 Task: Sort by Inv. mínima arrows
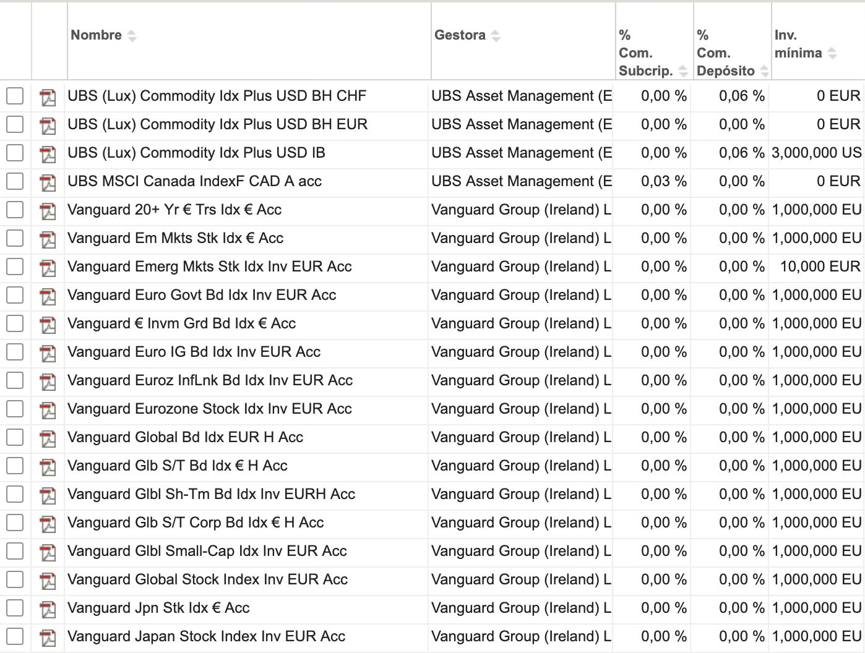pyautogui.click(x=832, y=54)
